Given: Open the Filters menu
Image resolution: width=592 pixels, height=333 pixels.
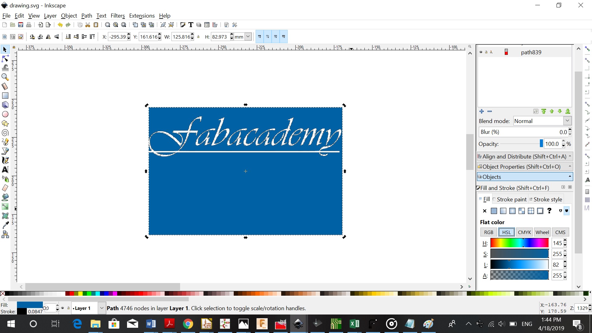Looking at the screenshot, I should pyautogui.click(x=117, y=16).
